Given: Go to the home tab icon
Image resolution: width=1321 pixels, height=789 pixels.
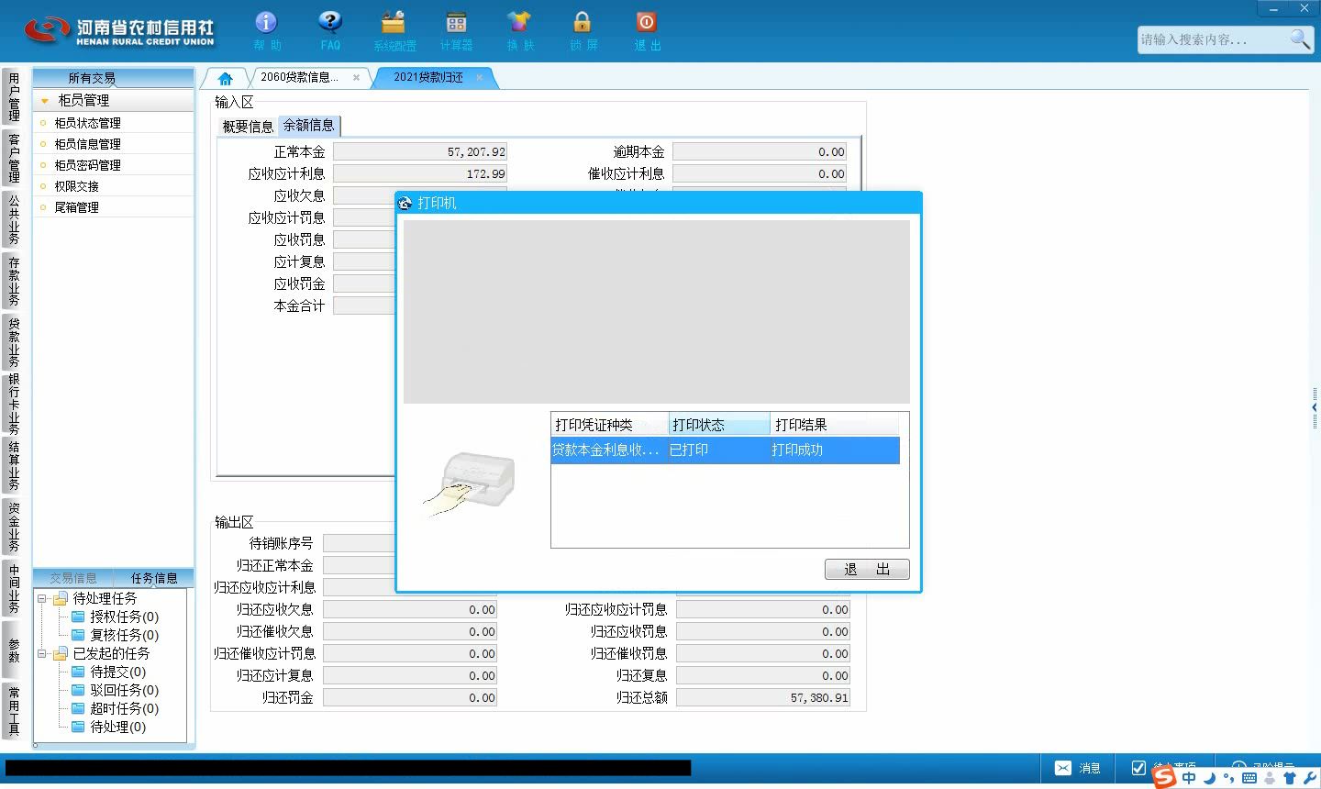Looking at the screenshot, I should pos(225,78).
